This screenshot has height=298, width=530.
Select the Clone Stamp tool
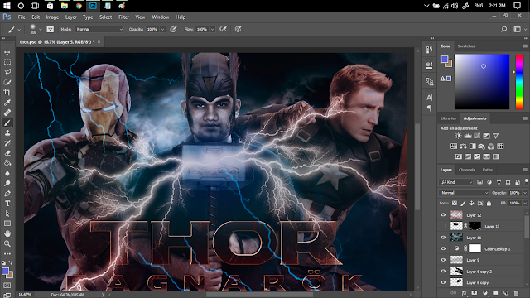[x=7, y=132]
